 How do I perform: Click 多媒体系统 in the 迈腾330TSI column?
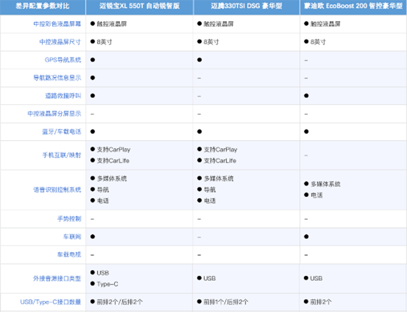point(219,179)
